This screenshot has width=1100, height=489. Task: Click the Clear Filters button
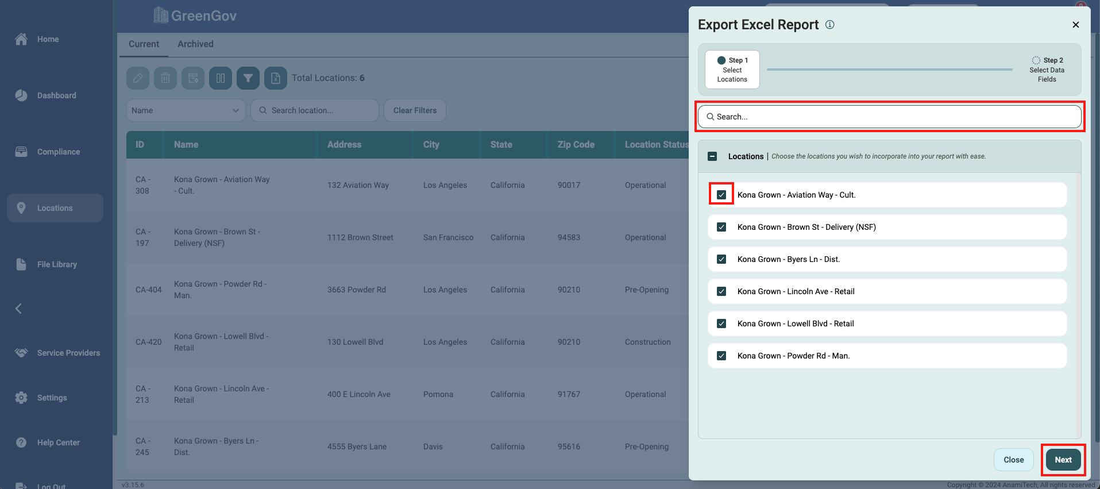tap(415, 110)
